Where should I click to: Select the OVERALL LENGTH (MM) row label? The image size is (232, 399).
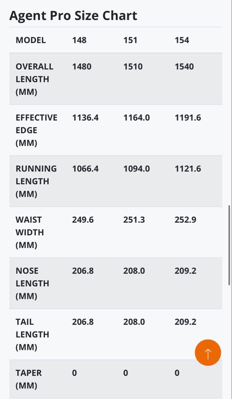click(x=35, y=79)
